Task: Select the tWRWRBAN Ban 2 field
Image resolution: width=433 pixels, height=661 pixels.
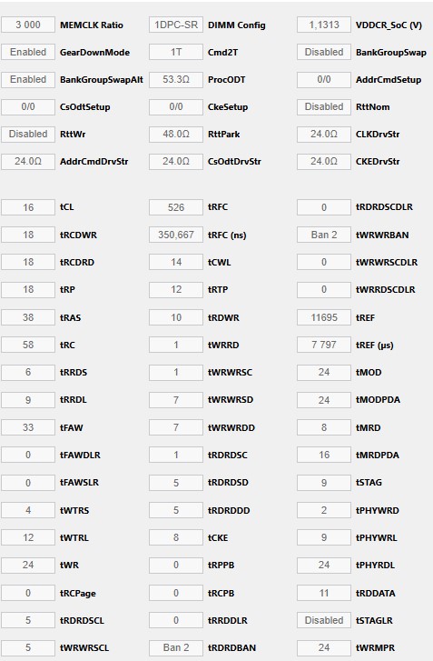Action: 324,235
